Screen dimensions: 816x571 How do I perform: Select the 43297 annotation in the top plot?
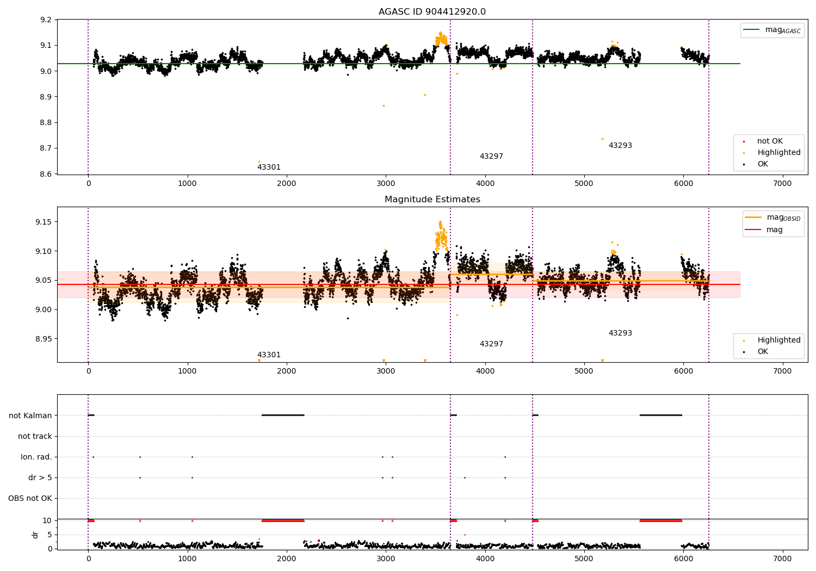(491, 157)
